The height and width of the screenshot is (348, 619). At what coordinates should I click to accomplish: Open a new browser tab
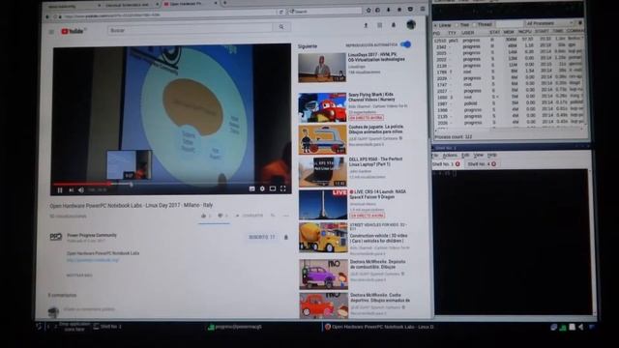tap(225, 3)
